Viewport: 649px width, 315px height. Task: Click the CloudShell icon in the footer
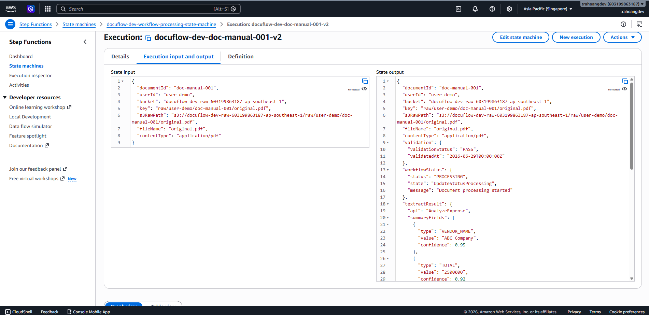[8, 312]
